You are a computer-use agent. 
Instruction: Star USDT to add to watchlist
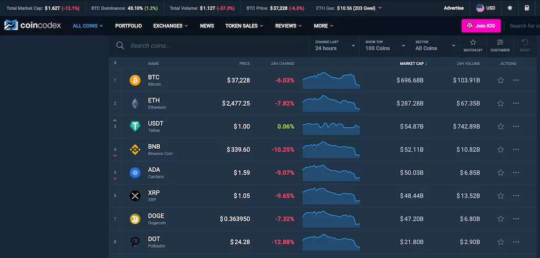tap(501, 126)
